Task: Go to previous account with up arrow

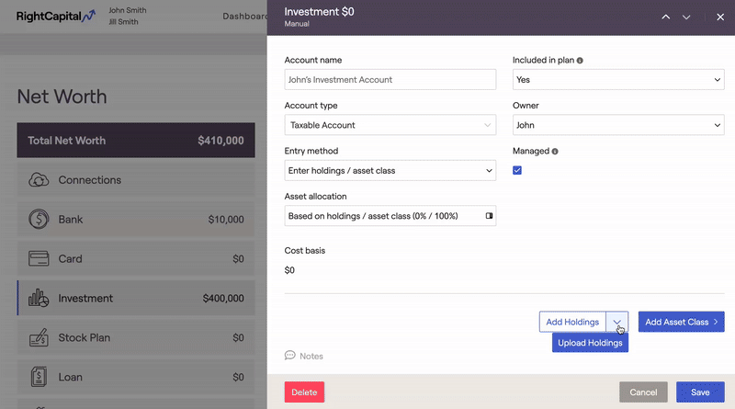Action: click(666, 17)
